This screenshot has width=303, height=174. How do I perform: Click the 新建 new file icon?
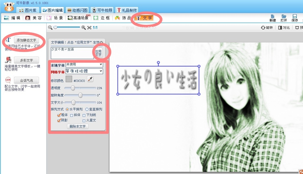[x=273, y=18]
